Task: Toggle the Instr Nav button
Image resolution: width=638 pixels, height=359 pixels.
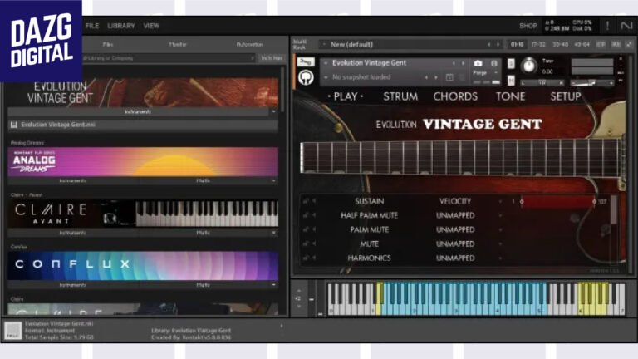Action: pyautogui.click(x=272, y=58)
